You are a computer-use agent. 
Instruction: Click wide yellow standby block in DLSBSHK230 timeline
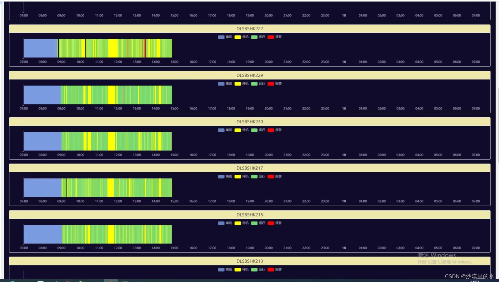(x=112, y=141)
